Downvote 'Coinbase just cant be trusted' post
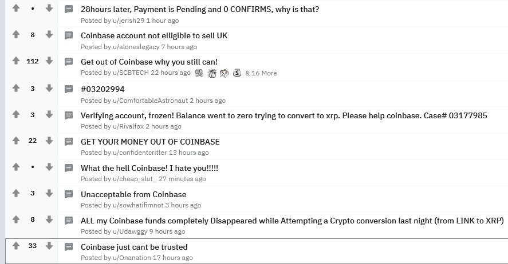 [x=49, y=246]
